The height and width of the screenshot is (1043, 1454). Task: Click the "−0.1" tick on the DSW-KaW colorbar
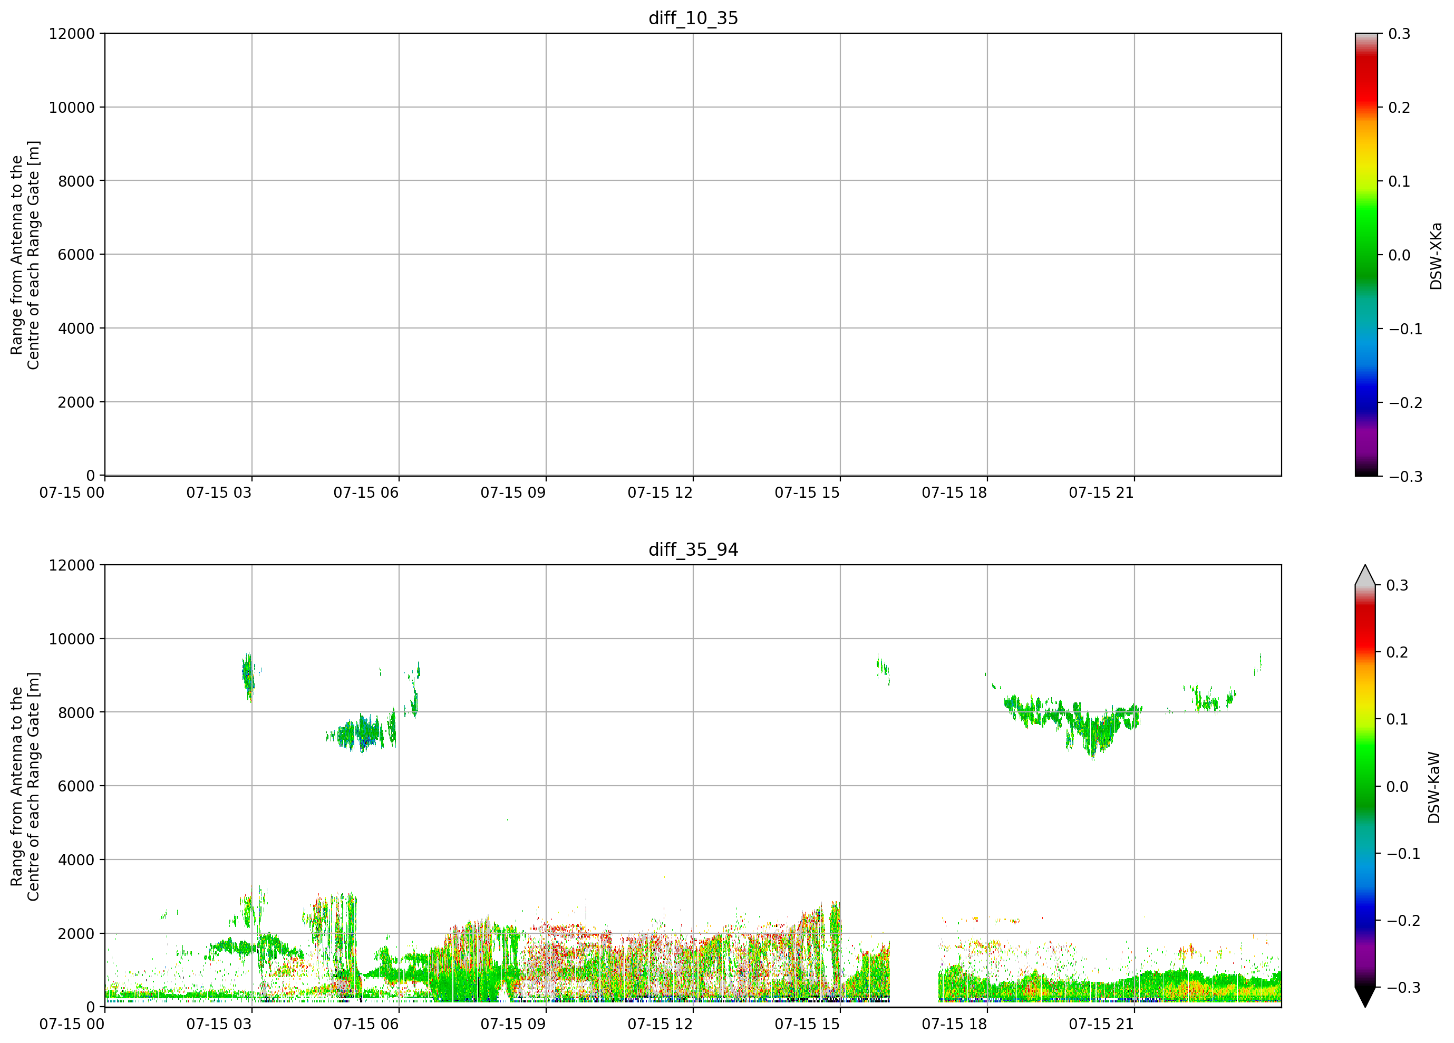1403,853
